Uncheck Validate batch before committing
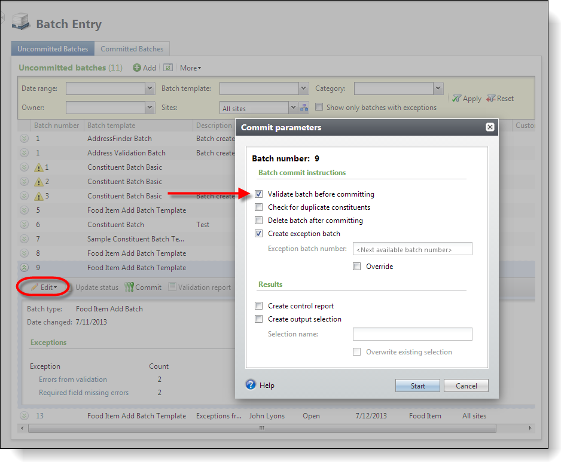This screenshot has width=561, height=462. click(x=259, y=194)
